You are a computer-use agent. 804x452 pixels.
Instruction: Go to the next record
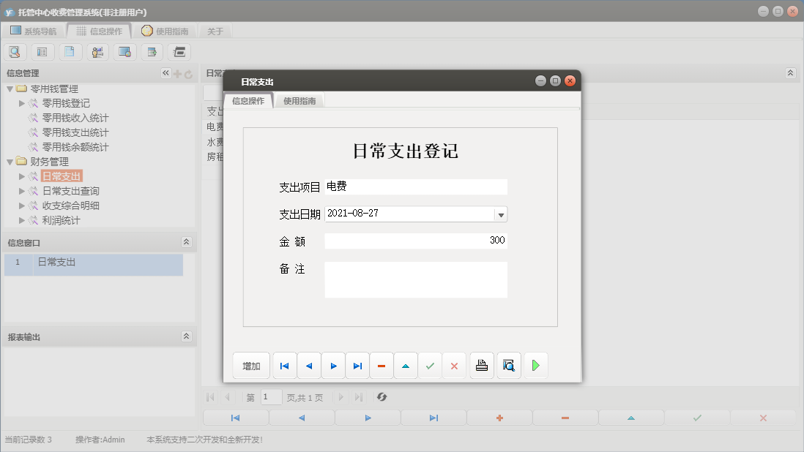click(333, 366)
